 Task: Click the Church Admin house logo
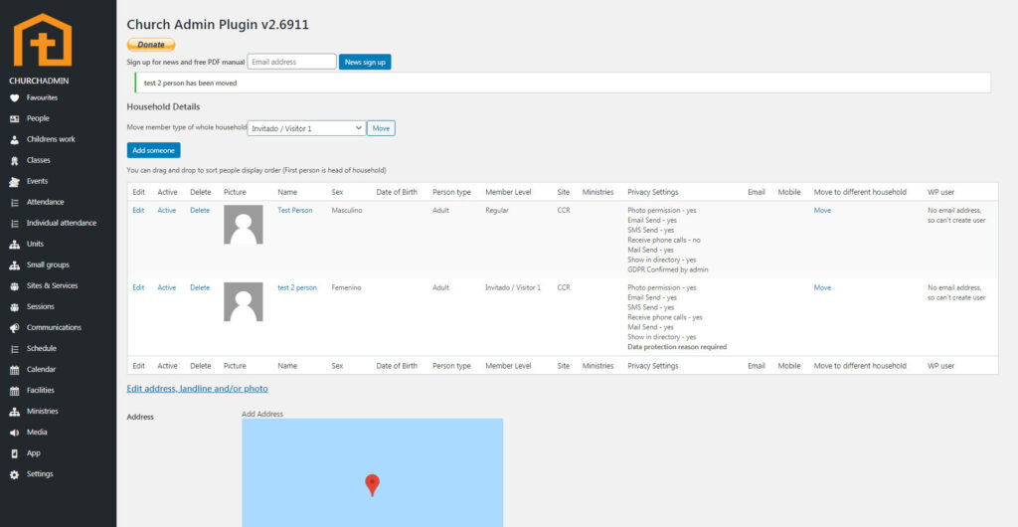[42, 40]
